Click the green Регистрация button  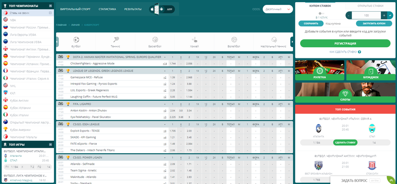click(345, 43)
